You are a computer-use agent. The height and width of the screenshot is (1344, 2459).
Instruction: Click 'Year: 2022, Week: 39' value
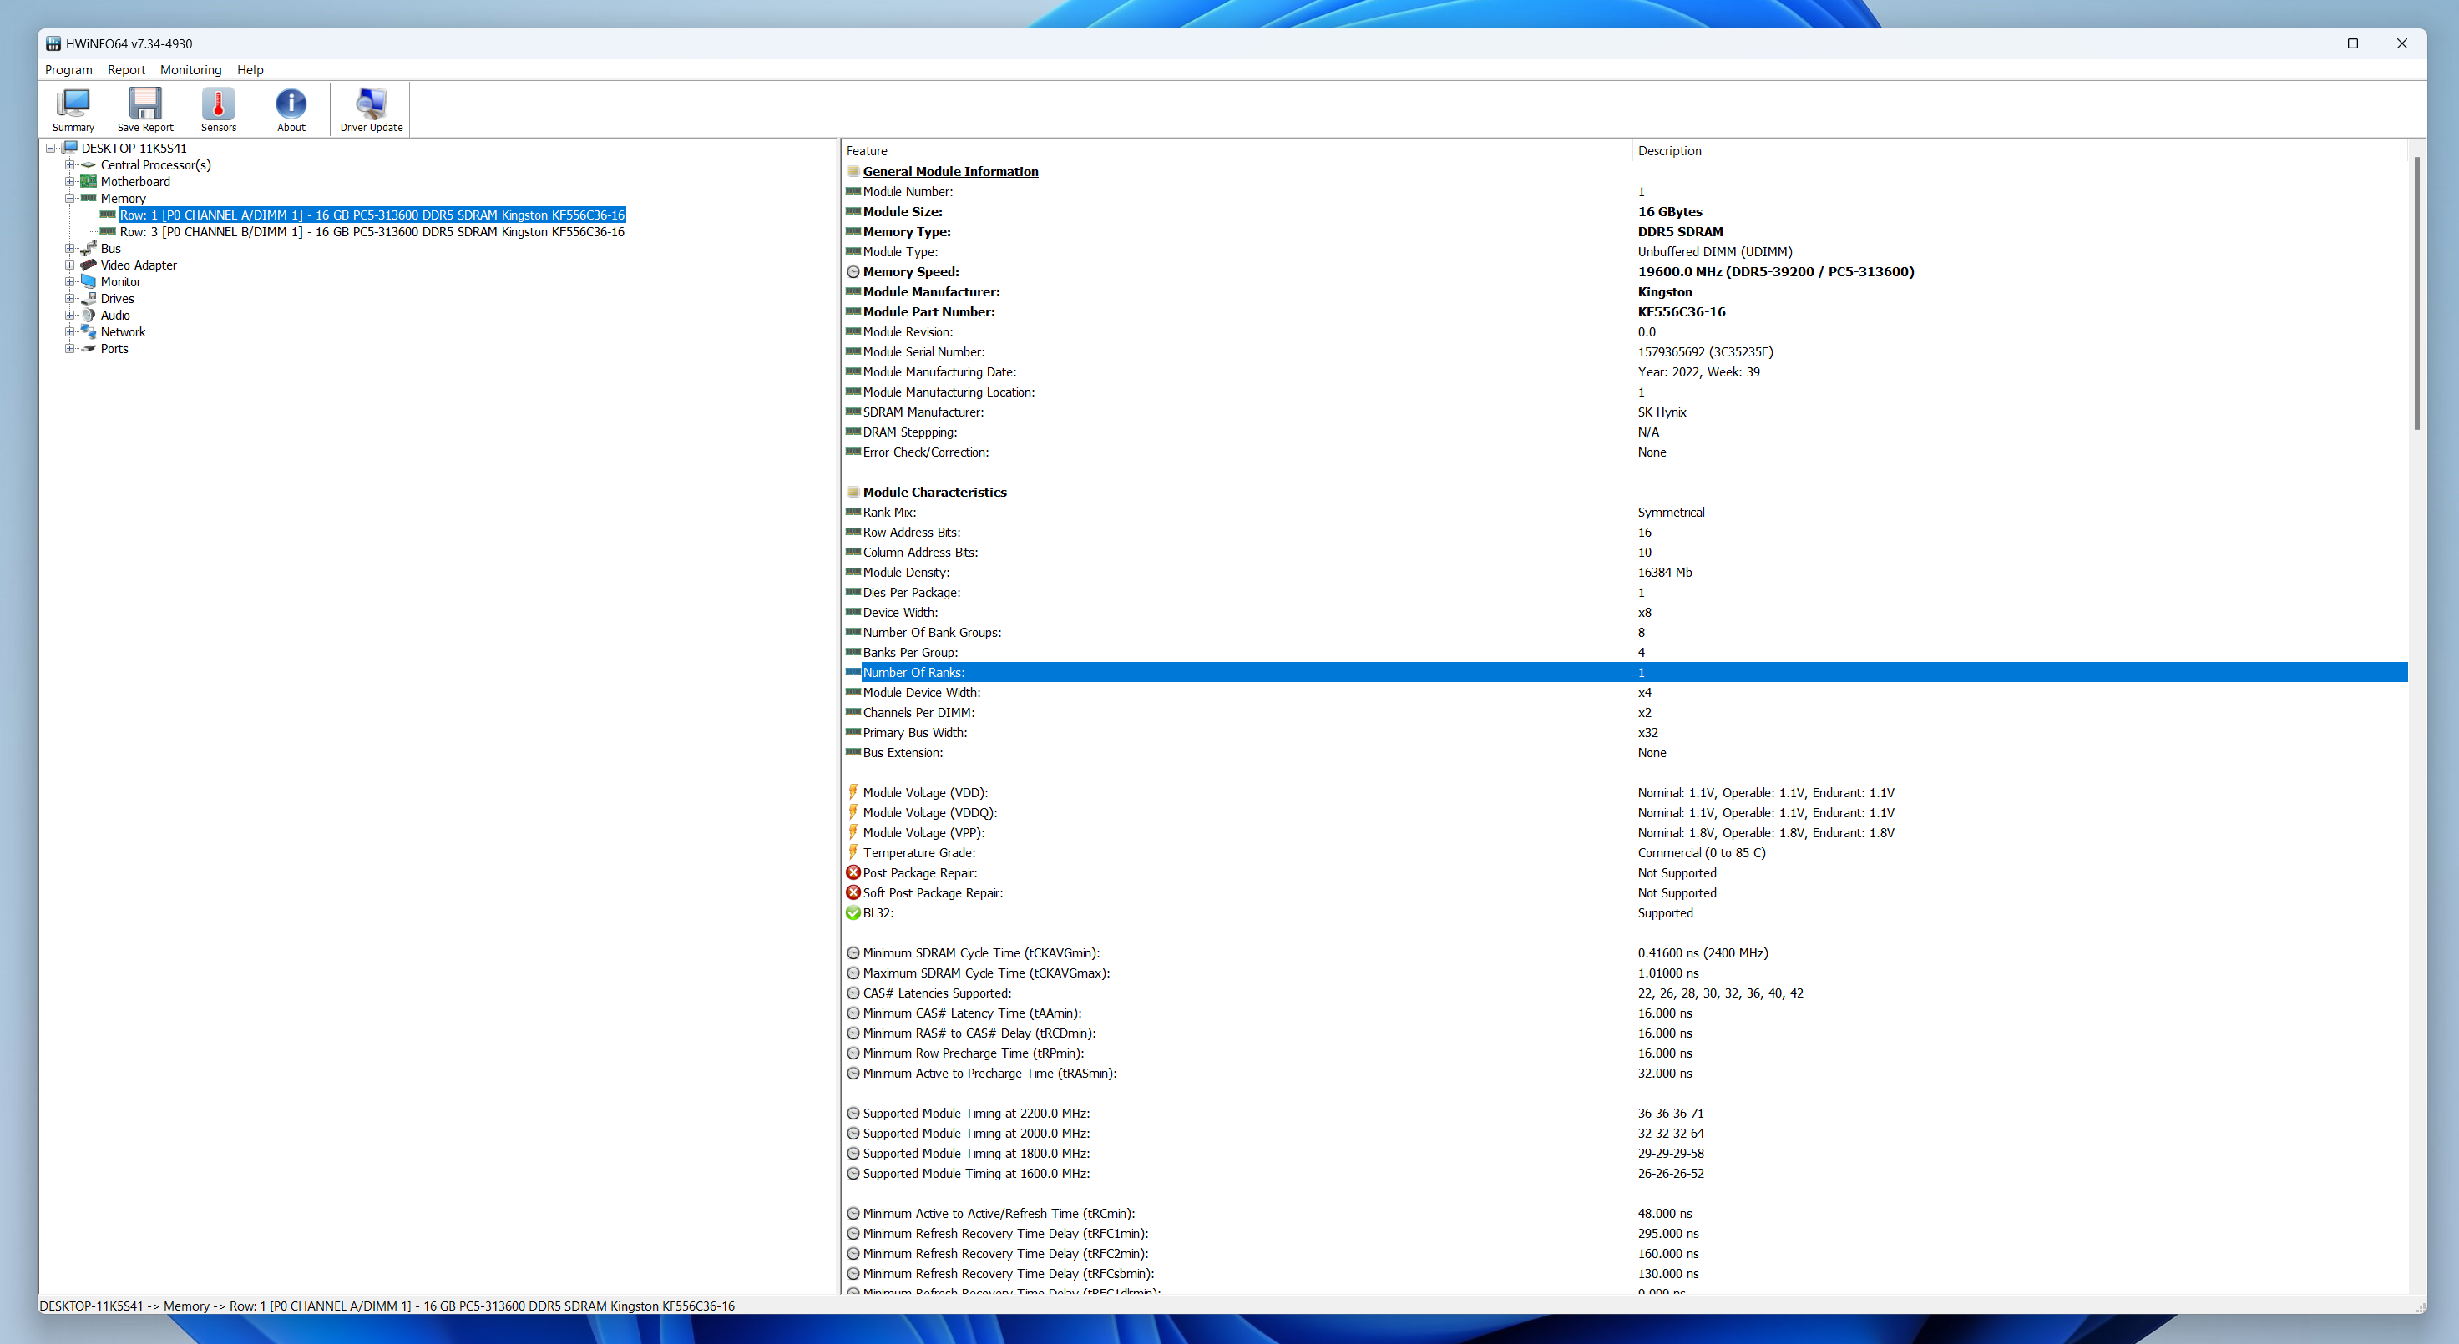[1698, 372]
